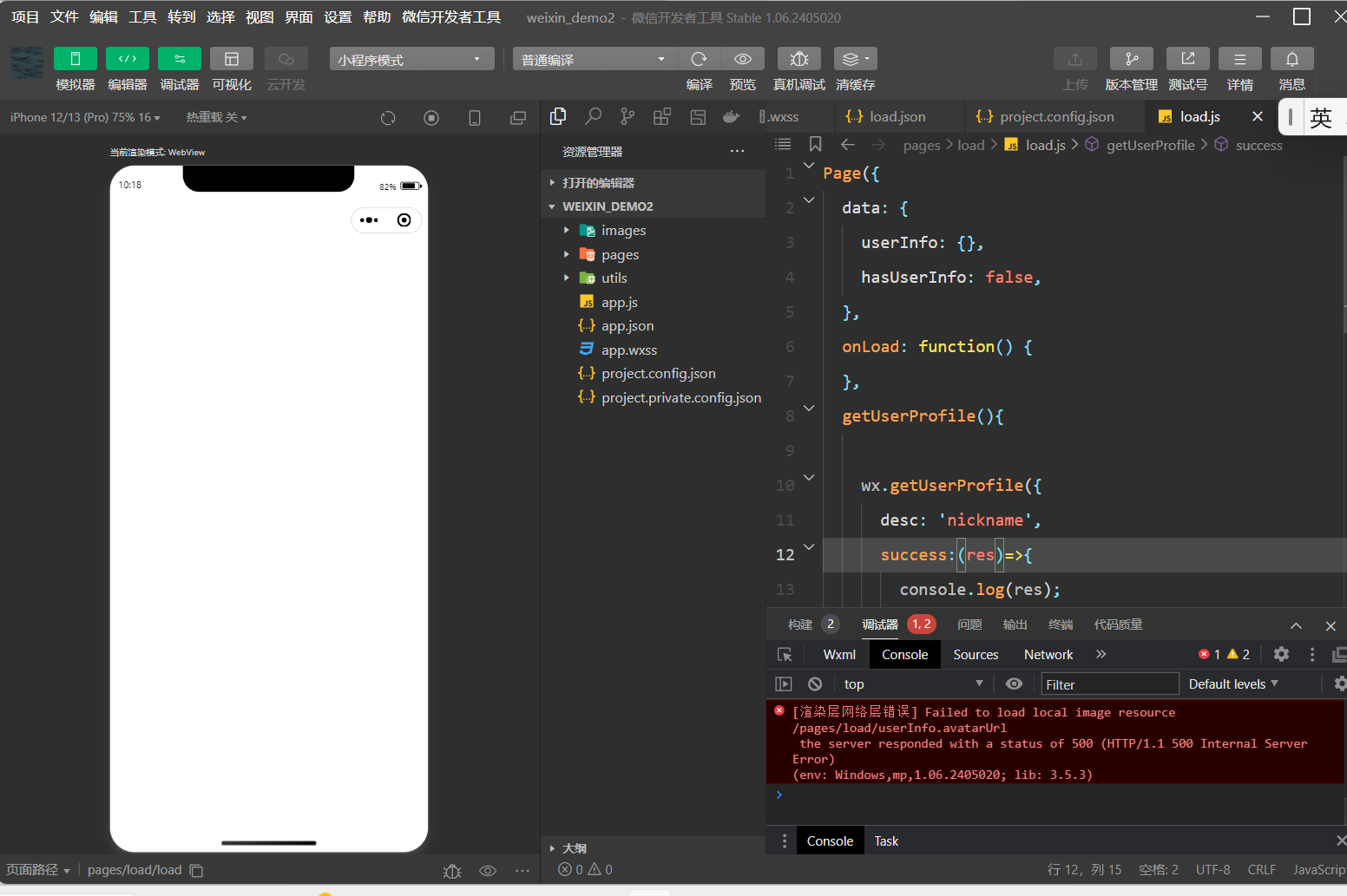This screenshot has height=896, width=1347.
Task: Click getUserProfile in the breadcrumb
Action: pyautogui.click(x=1150, y=145)
